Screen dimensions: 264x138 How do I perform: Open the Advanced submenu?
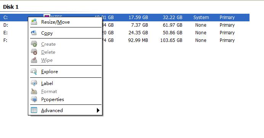[x=66, y=111]
